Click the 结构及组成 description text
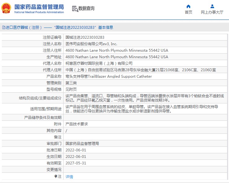The height and width of the screenshot is (183, 229). pos(145,98)
